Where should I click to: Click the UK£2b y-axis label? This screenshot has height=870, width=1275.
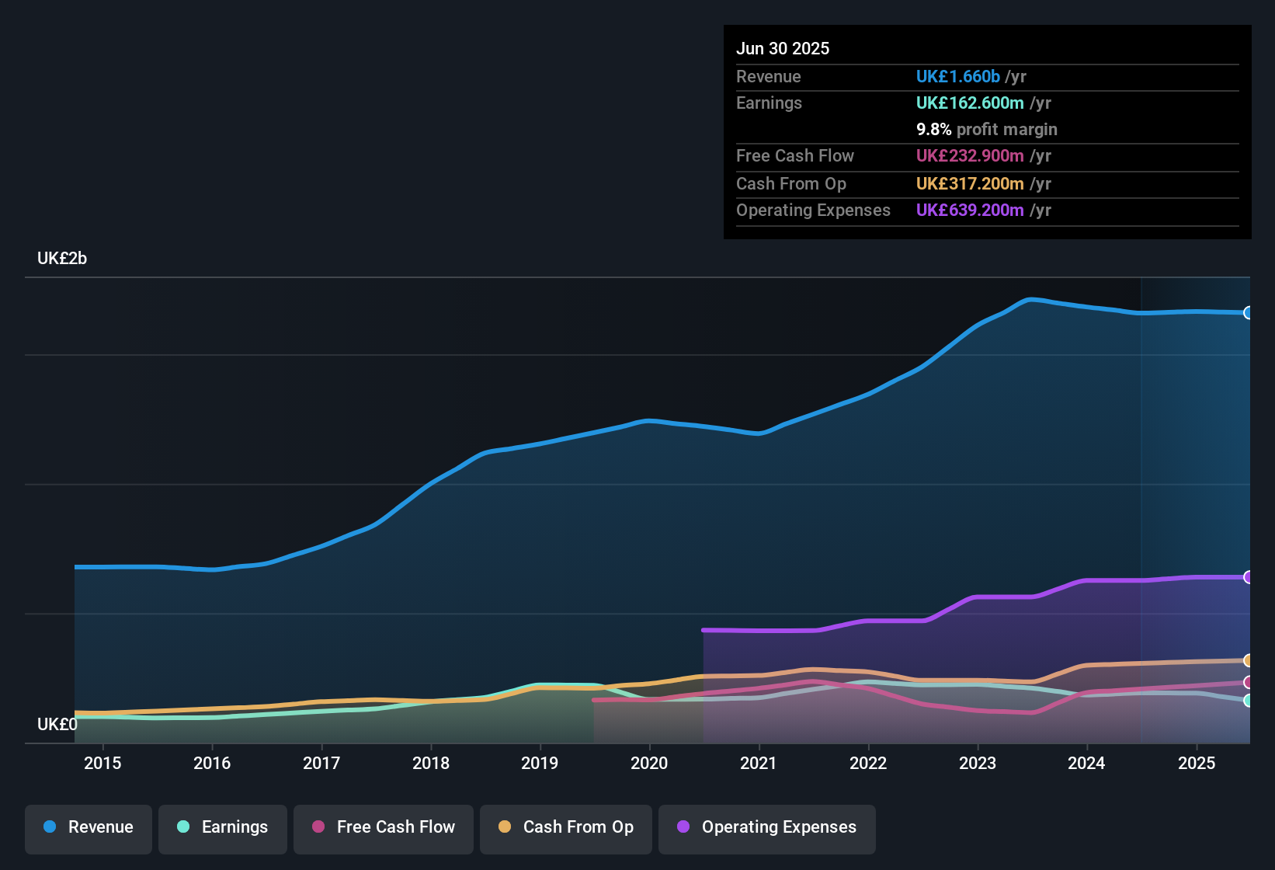(62, 259)
